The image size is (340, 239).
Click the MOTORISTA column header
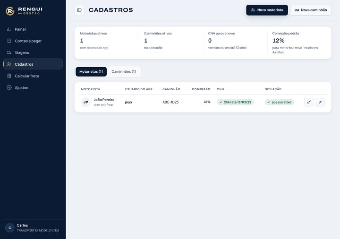pyautogui.click(x=90, y=89)
